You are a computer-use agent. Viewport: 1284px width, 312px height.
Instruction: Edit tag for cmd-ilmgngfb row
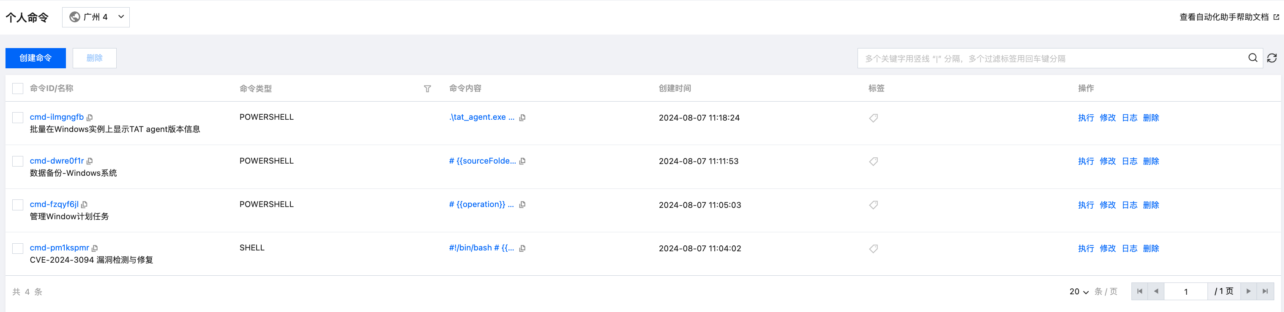coord(873,118)
